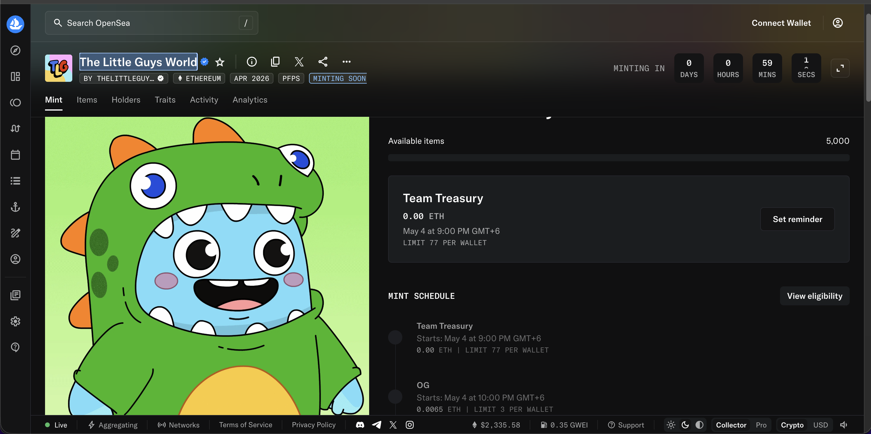Open the Holders tab
This screenshot has height=434, width=871.
126,100
